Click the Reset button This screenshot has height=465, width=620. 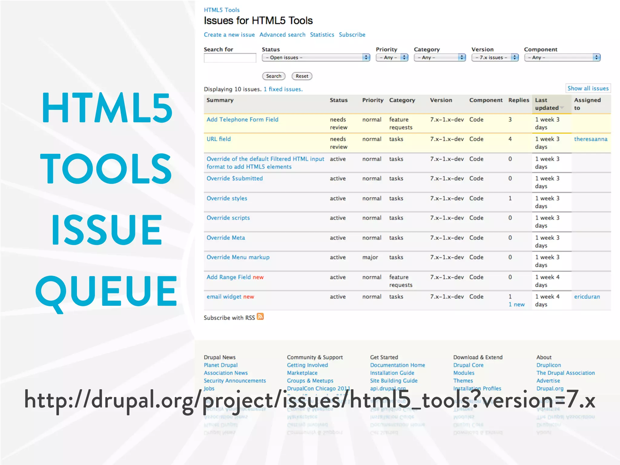click(x=302, y=76)
